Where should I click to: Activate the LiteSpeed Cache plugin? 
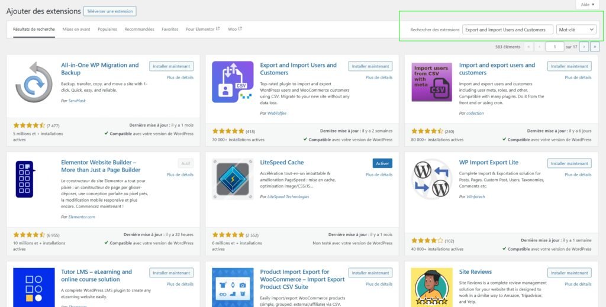382,163
